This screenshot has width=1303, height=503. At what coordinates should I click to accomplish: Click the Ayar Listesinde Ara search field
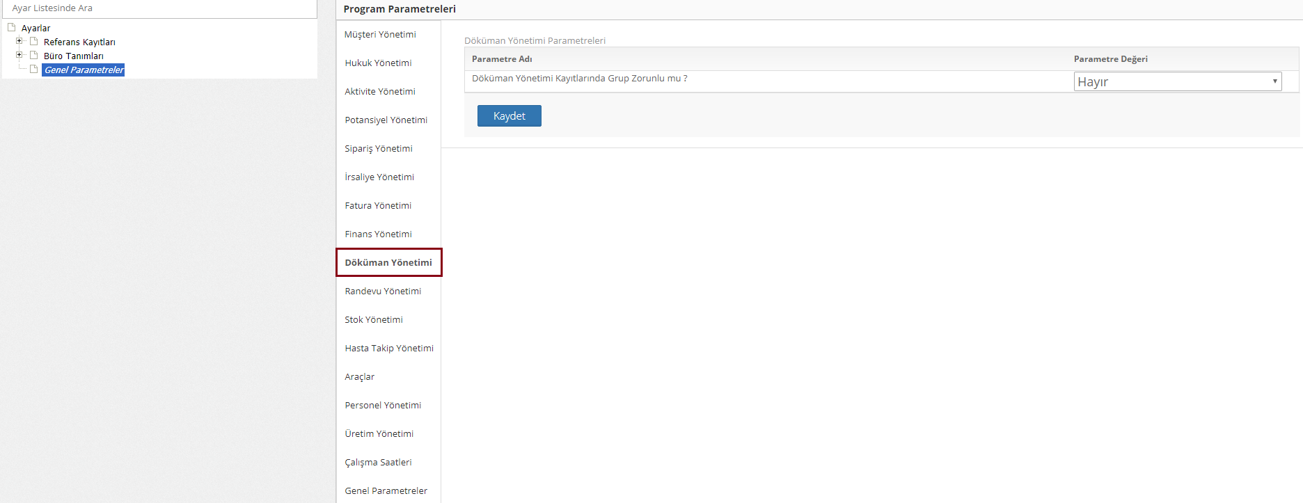coord(159,8)
